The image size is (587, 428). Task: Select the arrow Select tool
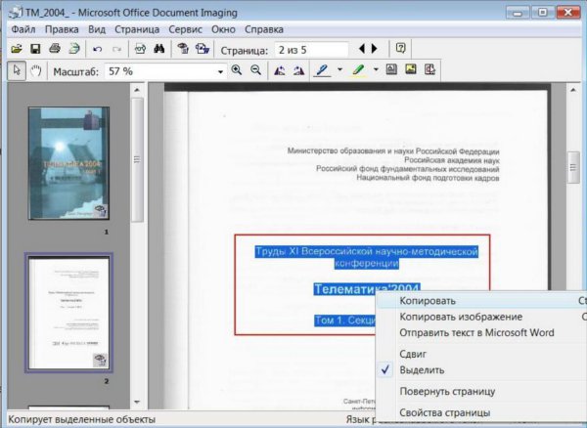[x=17, y=70]
